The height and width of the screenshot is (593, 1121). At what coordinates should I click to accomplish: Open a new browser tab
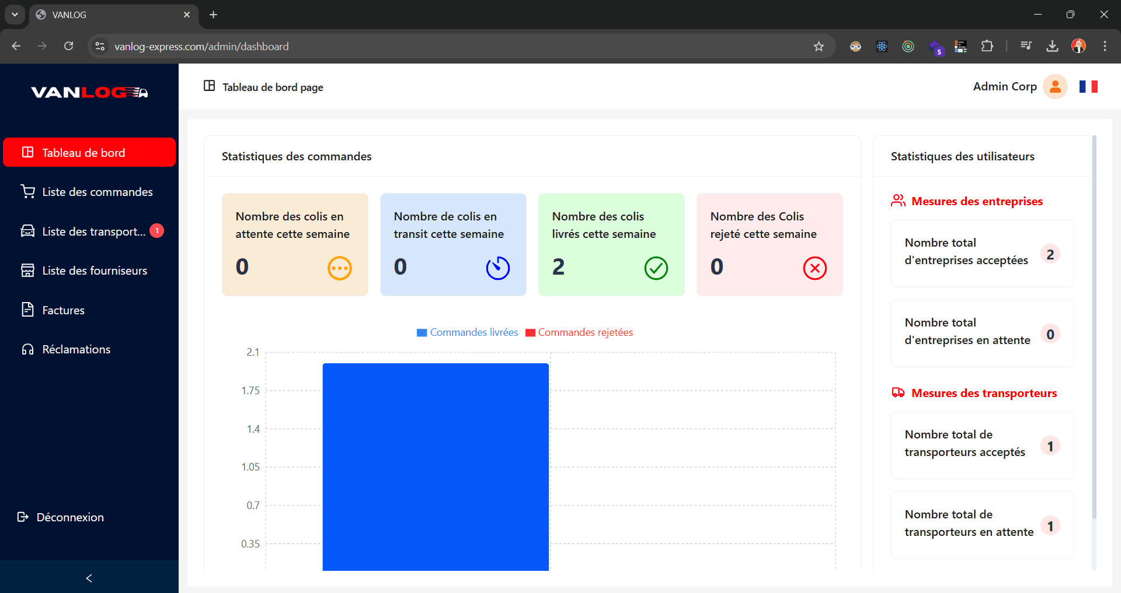point(214,15)
